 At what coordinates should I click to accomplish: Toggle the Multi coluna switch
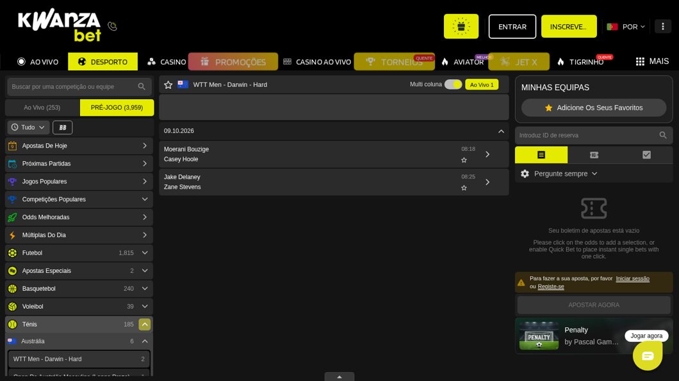tap(453, 84)
